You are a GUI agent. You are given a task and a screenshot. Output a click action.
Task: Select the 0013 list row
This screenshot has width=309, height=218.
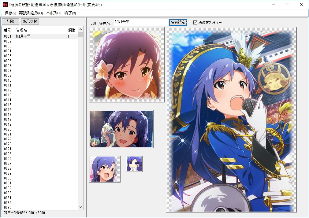(40, 95)
